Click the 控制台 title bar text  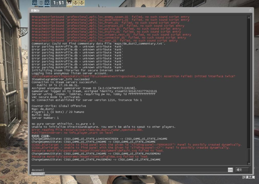(x=35, y=10)
